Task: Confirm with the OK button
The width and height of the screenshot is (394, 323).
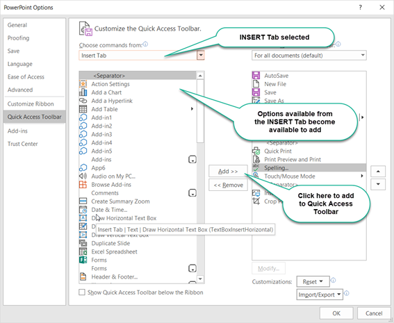Action: [x=336, y=313]
